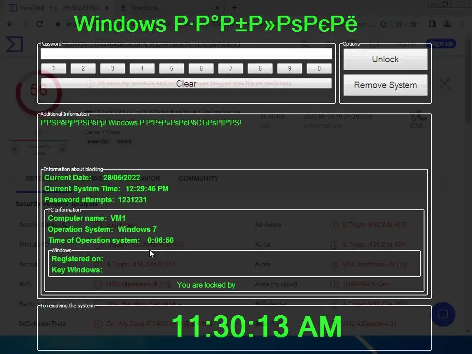This screenshot has height=354, width=472.
Task: Click the Sign up button on VirusTotal
Action: coord(441,44)
